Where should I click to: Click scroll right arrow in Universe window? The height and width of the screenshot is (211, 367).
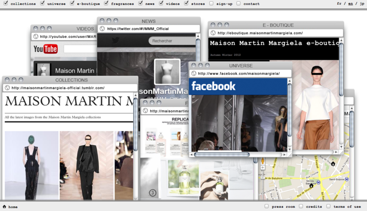pyautogui.click(x=284, y=155)
